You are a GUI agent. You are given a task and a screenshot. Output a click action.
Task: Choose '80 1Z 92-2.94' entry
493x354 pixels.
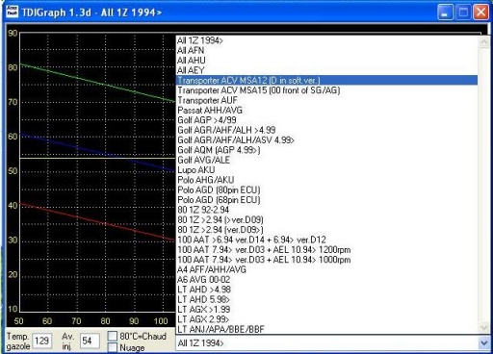pyautogui.click(x=326, y=210)
